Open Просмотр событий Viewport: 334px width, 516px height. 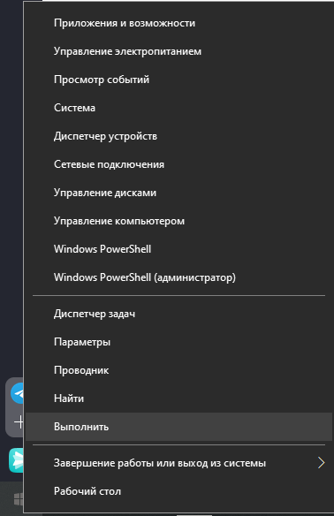[x=102, y=80]
